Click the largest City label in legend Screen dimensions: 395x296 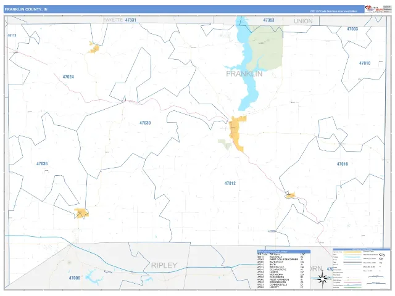[382, 255]
